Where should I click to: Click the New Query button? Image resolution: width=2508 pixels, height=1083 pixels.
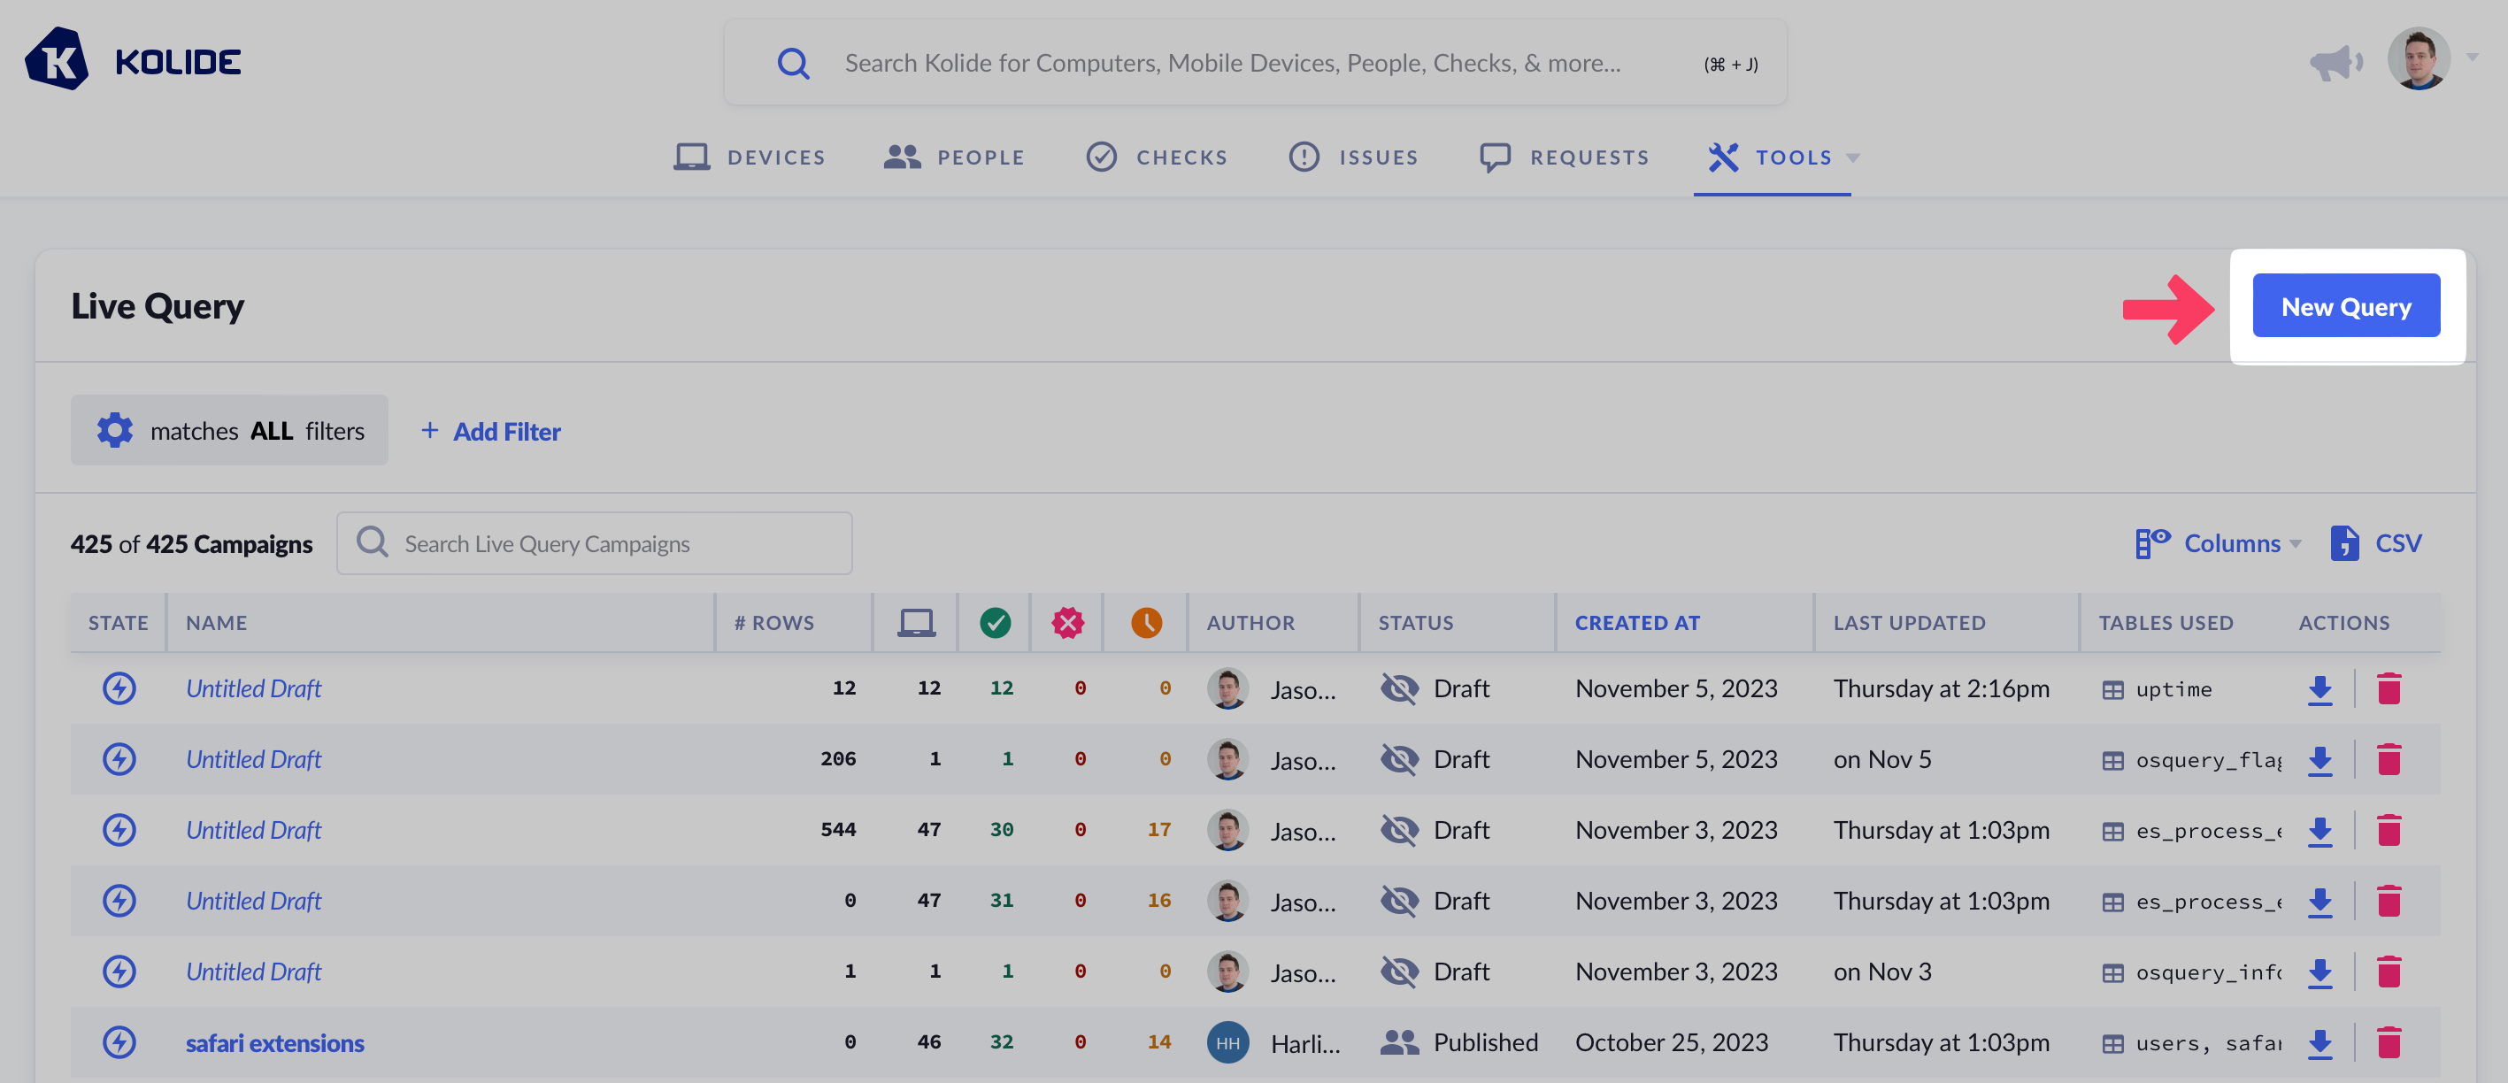tap(2345, 306)
